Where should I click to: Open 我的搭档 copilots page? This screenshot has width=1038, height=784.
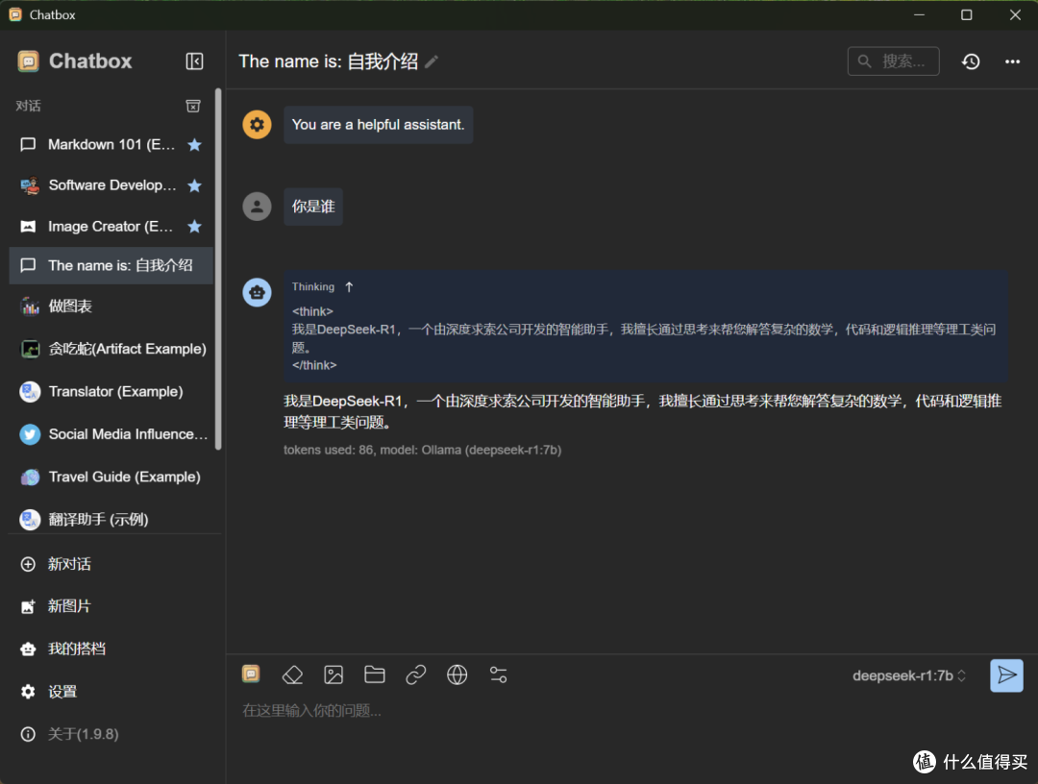(x=111, y=649)
